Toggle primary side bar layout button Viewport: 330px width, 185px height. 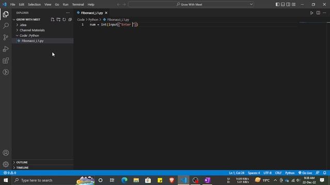pos(277,5)
